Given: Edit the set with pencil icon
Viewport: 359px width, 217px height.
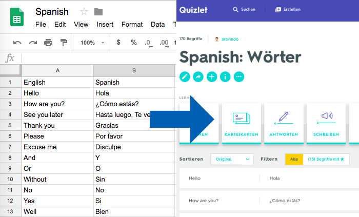Looking at the screenshot, I should click(x=185, y=76).
